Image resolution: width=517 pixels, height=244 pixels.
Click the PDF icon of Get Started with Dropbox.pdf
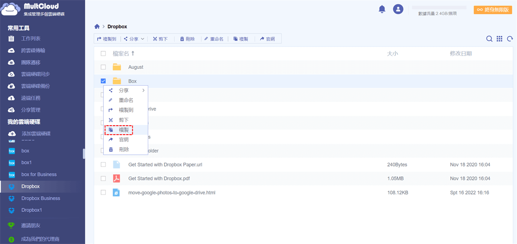(116, 179)
